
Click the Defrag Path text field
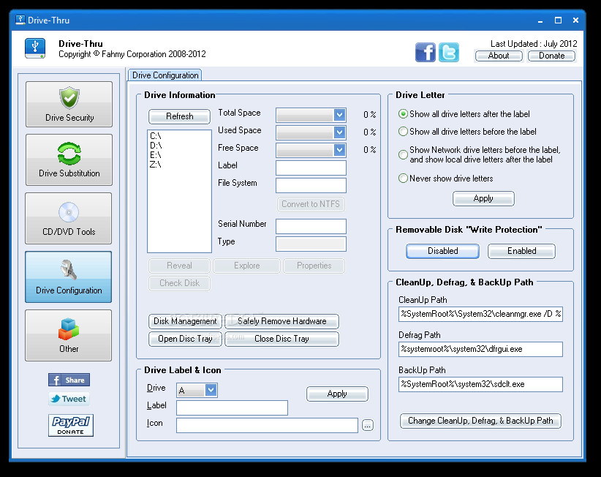point(480,349)
